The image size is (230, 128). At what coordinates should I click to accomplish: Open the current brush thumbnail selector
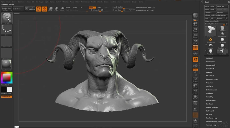pyautogui.click(x=7, y=18)
